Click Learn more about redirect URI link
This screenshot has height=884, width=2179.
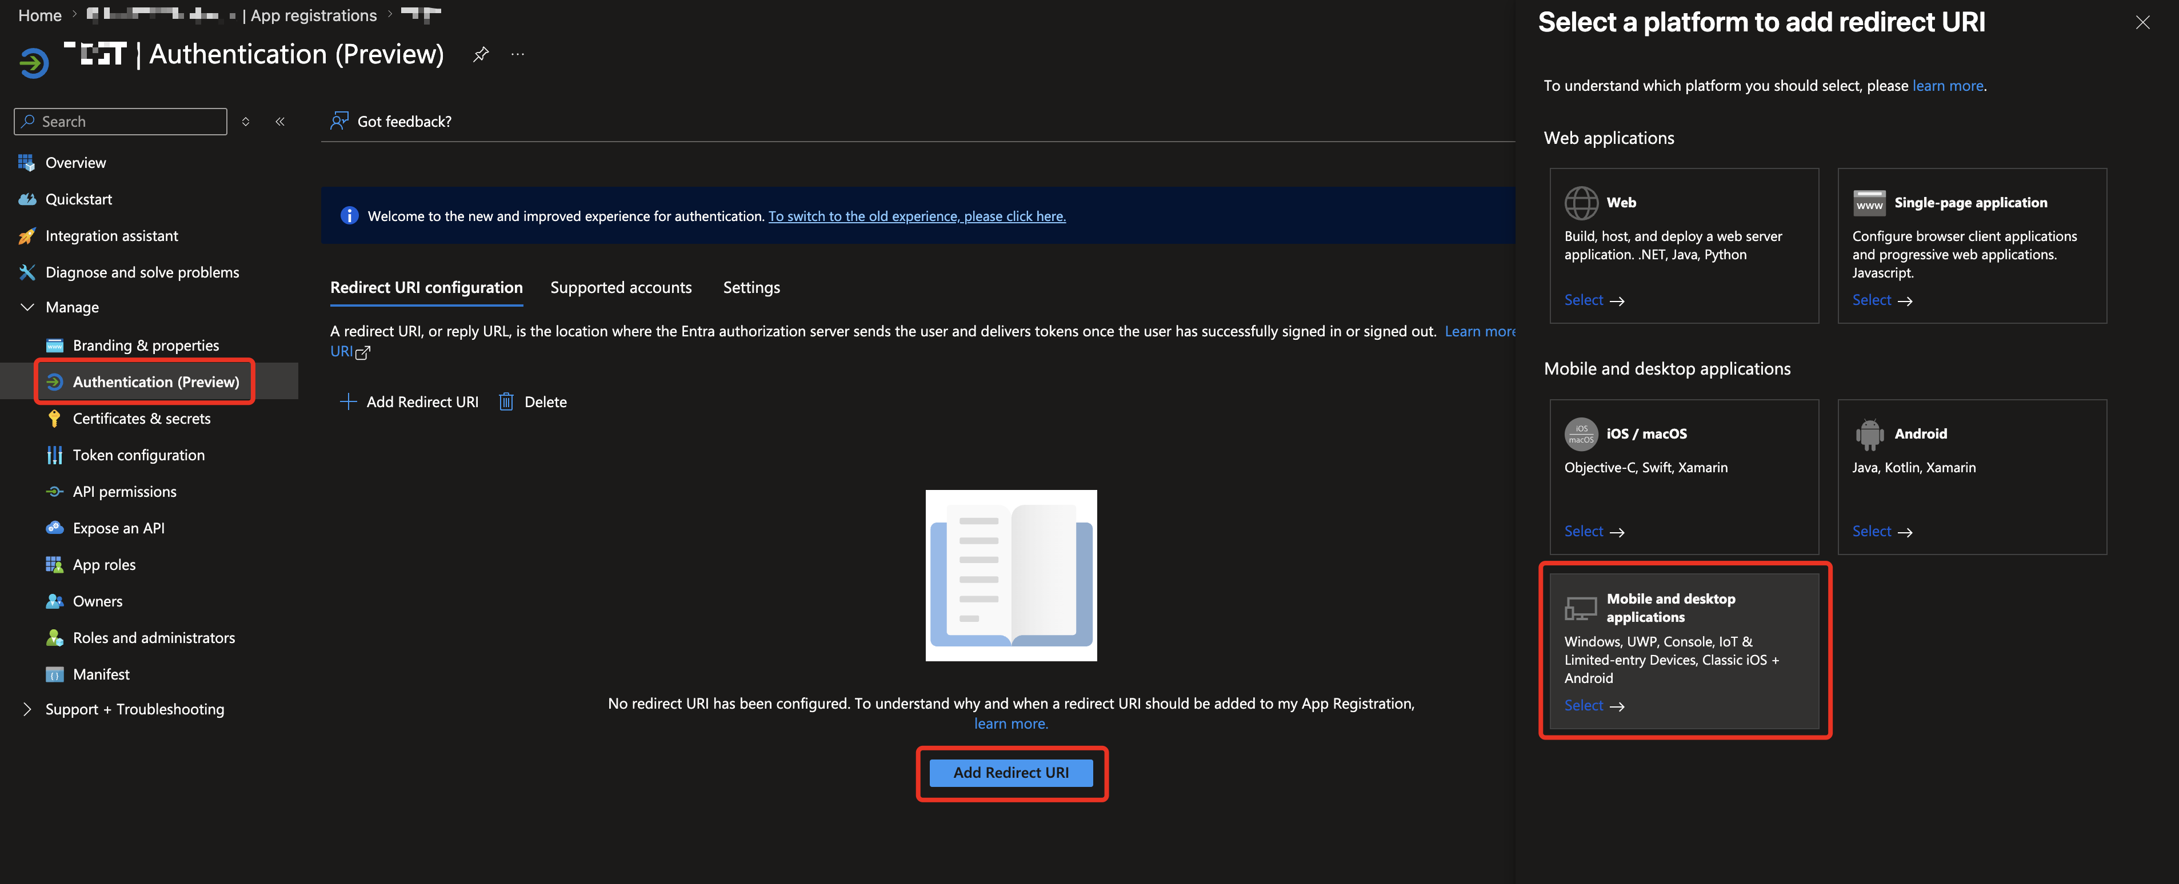(1480, 331)
